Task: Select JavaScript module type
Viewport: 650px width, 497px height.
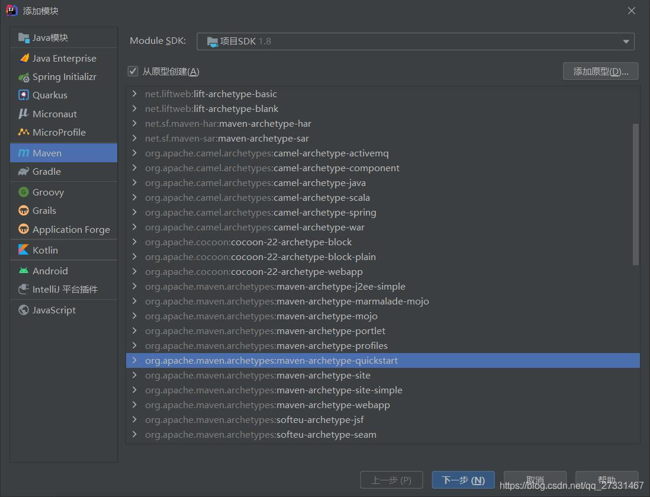Action: click(x=64, y=310)
